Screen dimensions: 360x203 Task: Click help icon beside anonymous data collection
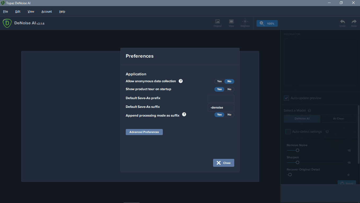[181, 81]
